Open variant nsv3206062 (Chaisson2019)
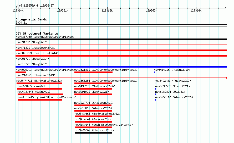 pos(94,130)
